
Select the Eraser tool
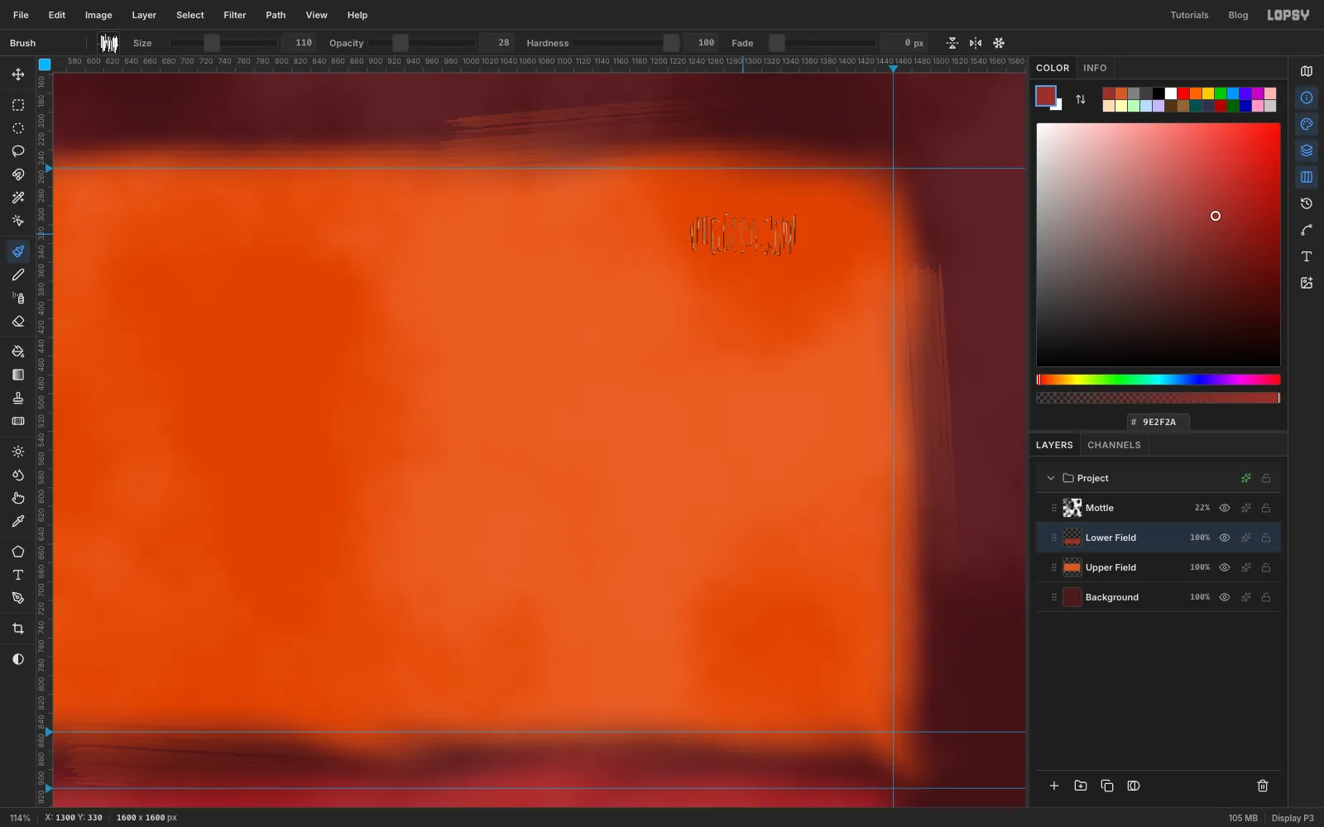tap(17, 321)
